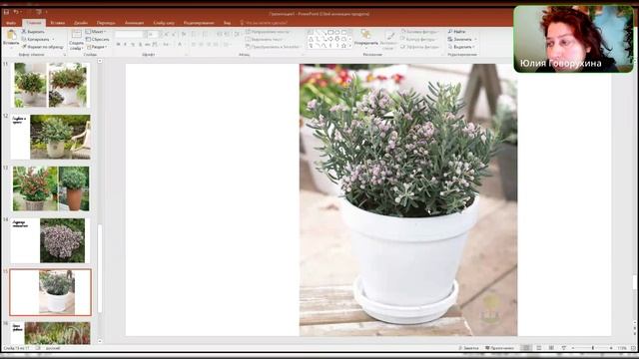This screenshot has height=359, width=639.
Task: Select slide 15 thumbnail with white pot
Action: point(51,292)
